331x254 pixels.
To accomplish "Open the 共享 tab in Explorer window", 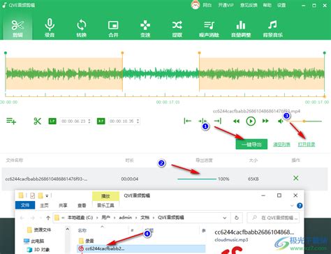I will 63,205.
